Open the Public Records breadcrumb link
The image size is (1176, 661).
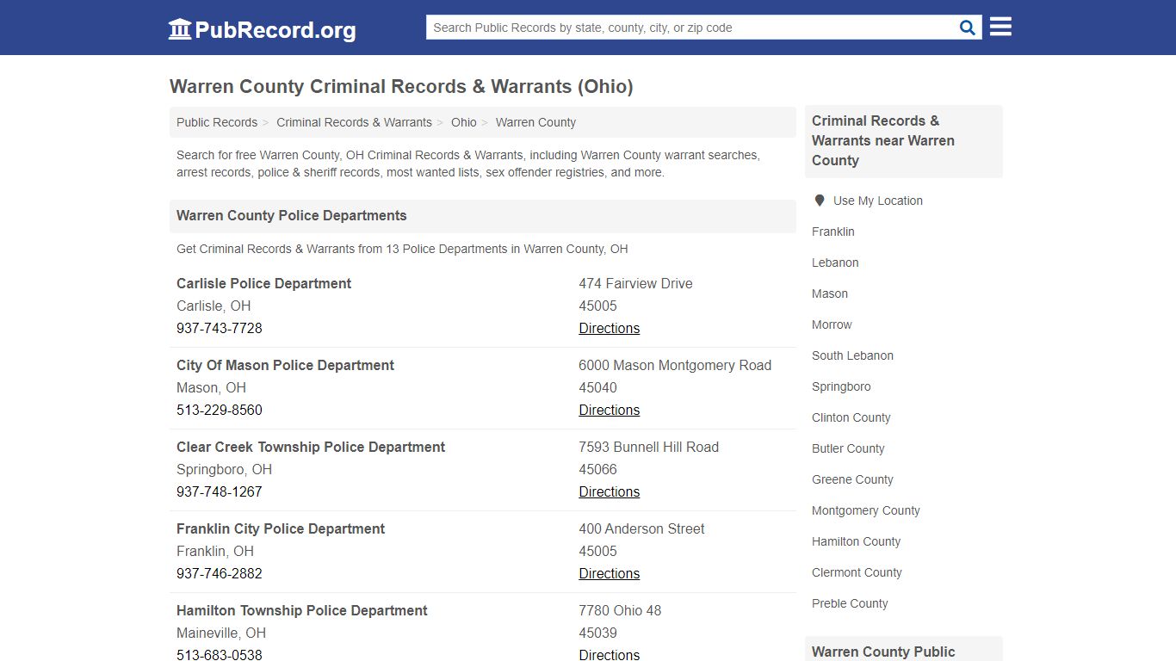pos(216,122)
